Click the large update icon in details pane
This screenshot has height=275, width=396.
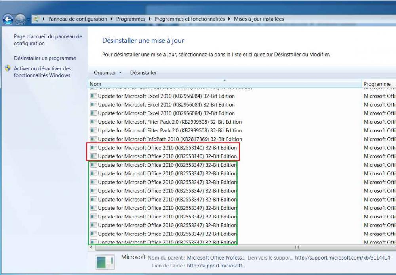[x=105, y=262]
